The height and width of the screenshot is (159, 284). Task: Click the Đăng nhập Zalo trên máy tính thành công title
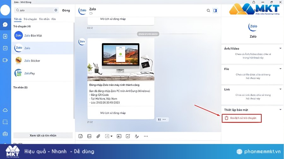114,85
